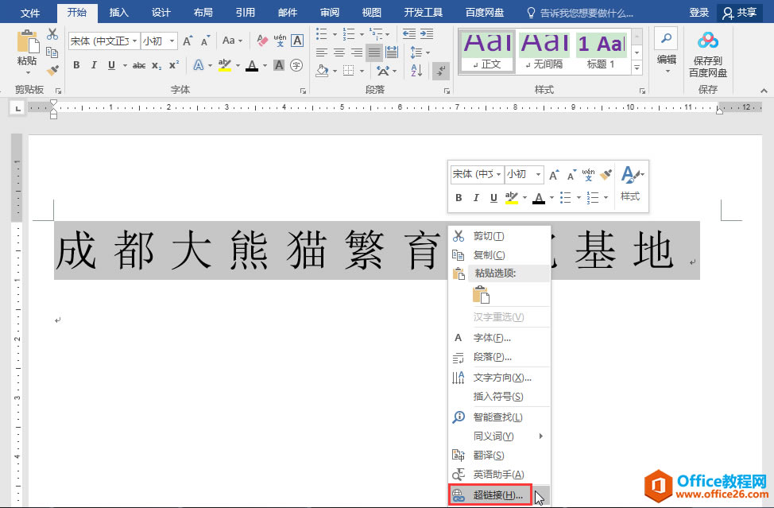Choose 字体(F)... in context menu
This screenshot has height=508, width=774.
click(x=498, y=338)
